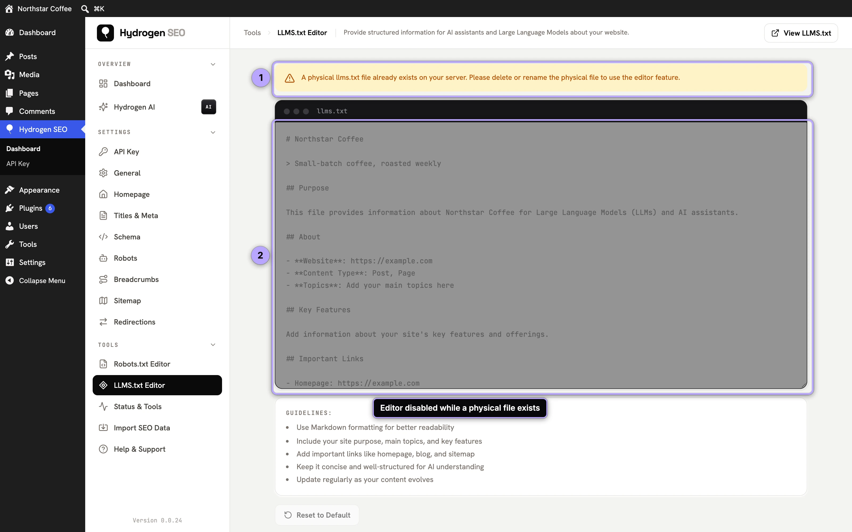Click the API Key key icon in Settings
The image size is (852, 532).
coord(103,152)
